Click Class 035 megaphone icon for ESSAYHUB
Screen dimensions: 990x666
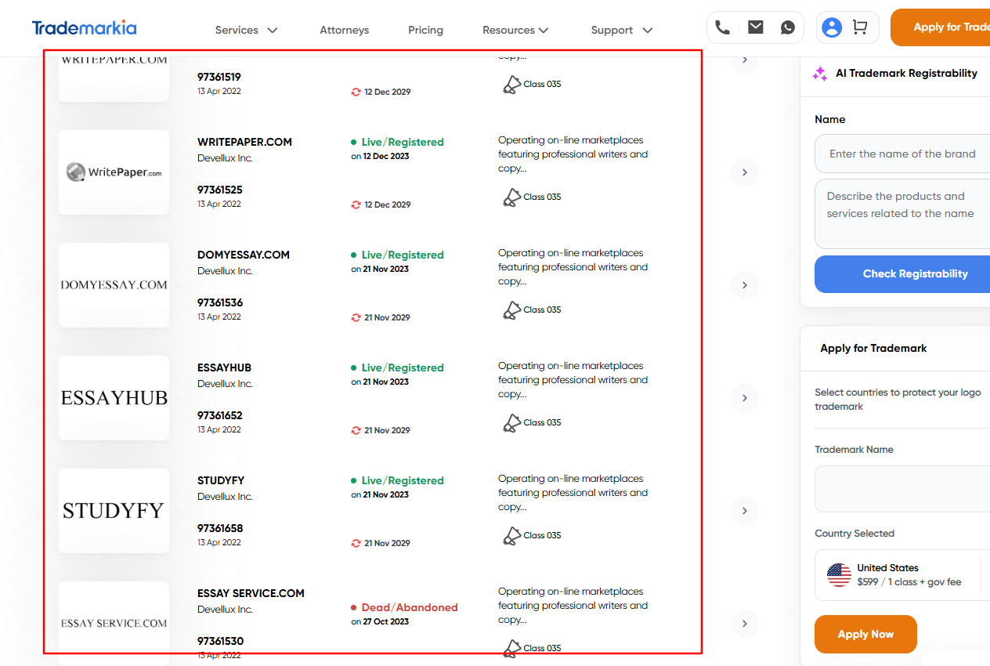click(511, 423)
